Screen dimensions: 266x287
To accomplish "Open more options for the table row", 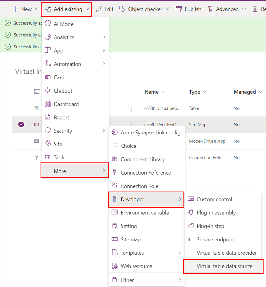I will pos(131,108).
